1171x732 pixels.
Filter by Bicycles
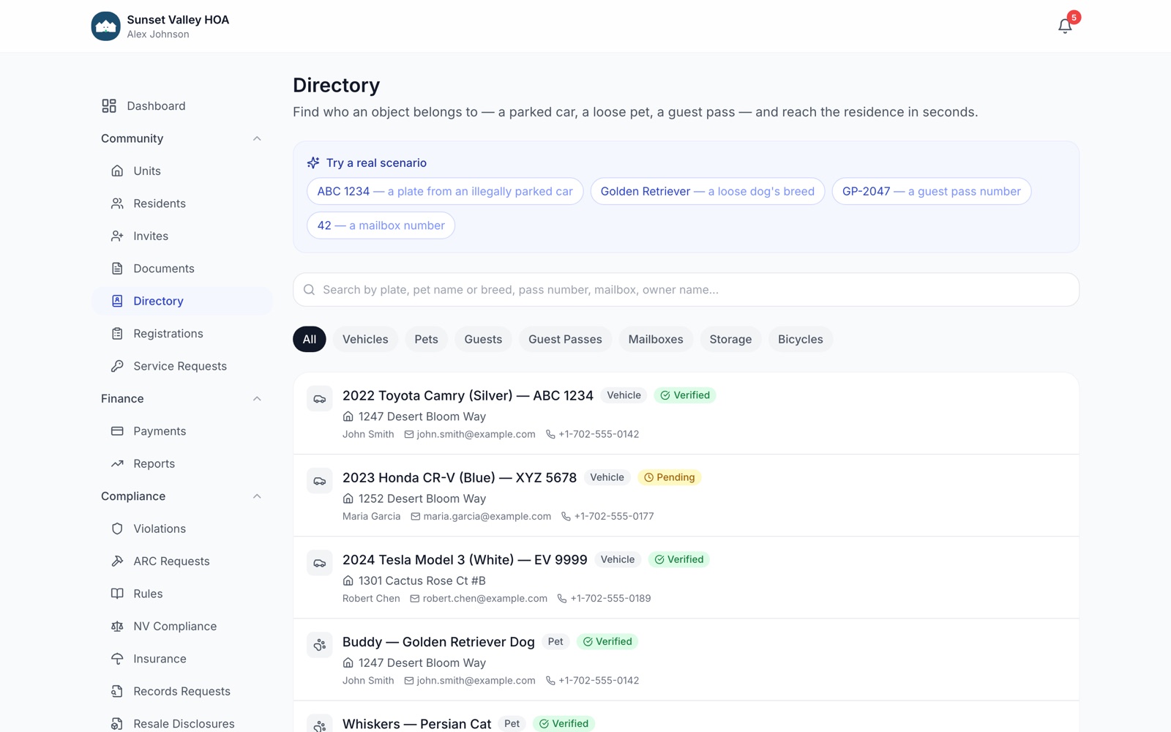pyautogui.click(x=801, y=339)
